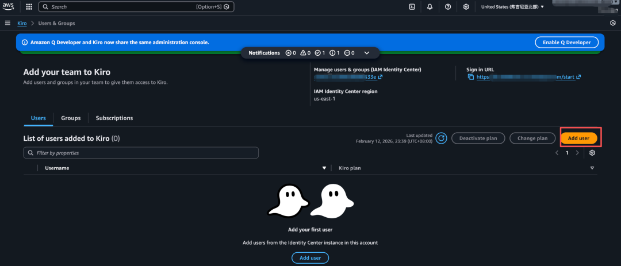This screenshot has height=266, width=621.
Task: Click the Kiro breadcrumb link
Action: pyautogui.click(x=22, y=24)
